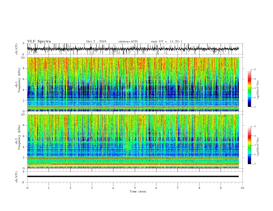This screenshot has height=211, width=273.
Task: Click the time axis tick label "7"
Action: pos(178,188)
